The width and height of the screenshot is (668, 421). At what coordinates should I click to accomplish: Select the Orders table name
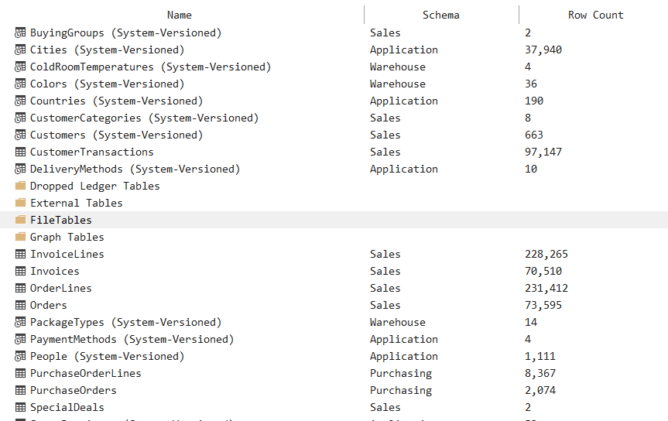(48, 305)
